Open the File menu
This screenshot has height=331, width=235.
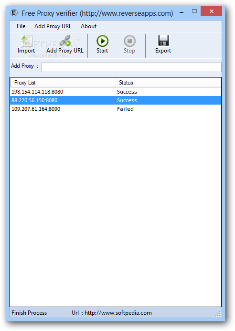click(x=21, y=26)
